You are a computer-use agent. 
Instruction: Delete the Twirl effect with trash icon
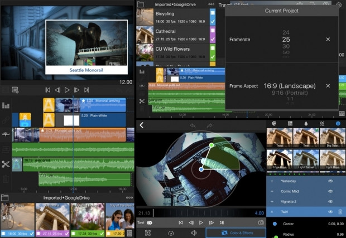point(340,212)
